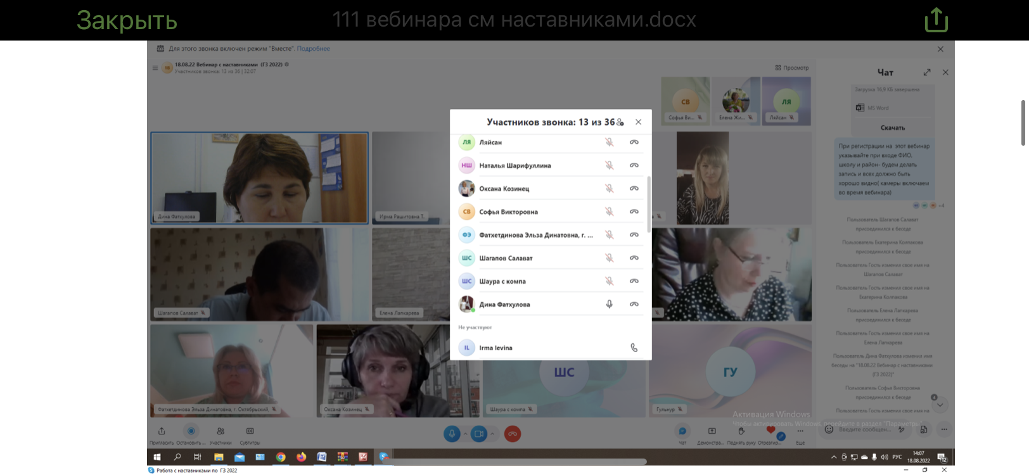Open the Еще more options menu
Viewport: 1029px width, 475px height.
tap(800, 432)
